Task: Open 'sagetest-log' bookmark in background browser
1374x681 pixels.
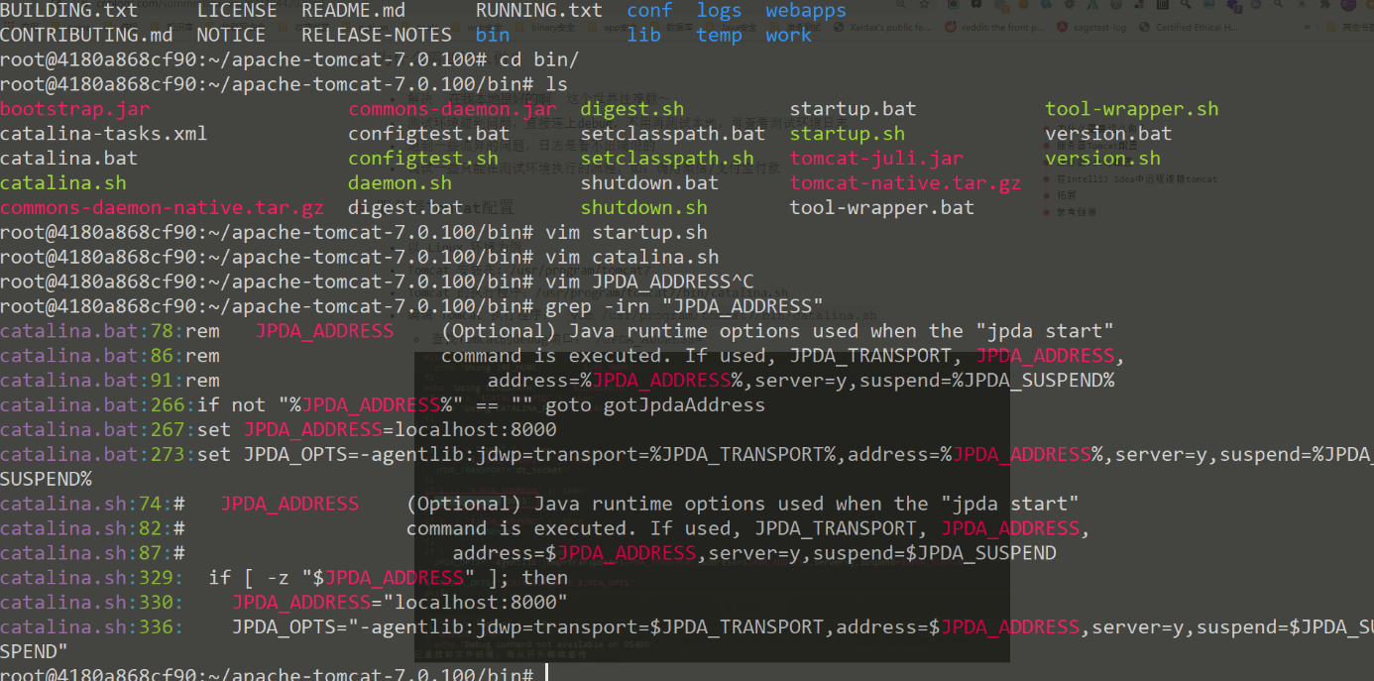Action: tap(1091, 28)
